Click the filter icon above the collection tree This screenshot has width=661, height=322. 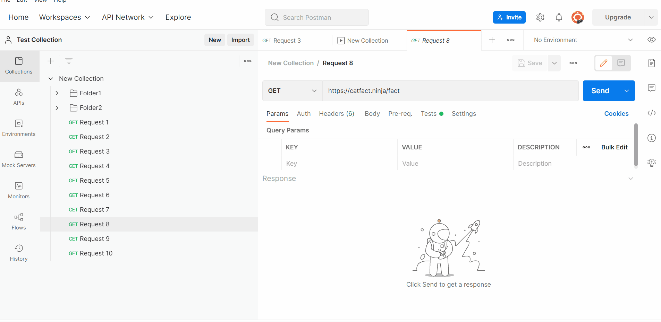click(69, 61)
